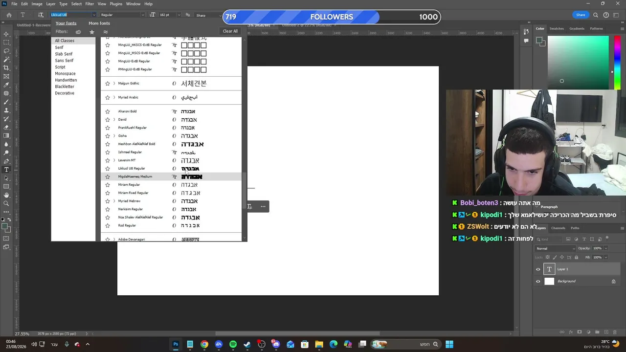Open the Opacity dropdown arrow
The width and height of the screenshot is (626, 352).
[x=605, y=248]
